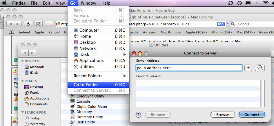Screen dimensions: 274x126
Task: Open the Window menu in menu bar
Action: 88,3
